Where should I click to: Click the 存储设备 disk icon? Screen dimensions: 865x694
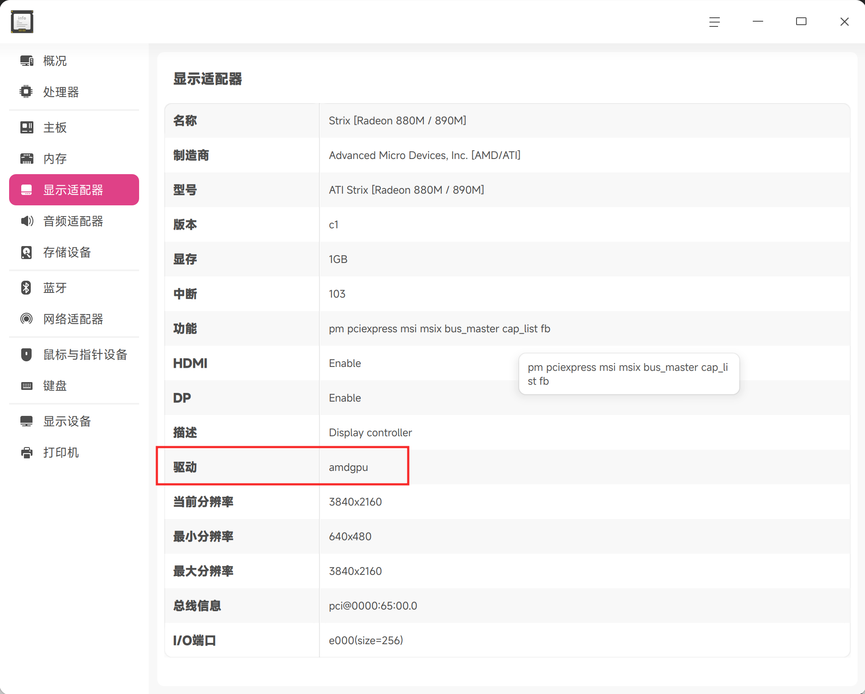pos(26,252)
